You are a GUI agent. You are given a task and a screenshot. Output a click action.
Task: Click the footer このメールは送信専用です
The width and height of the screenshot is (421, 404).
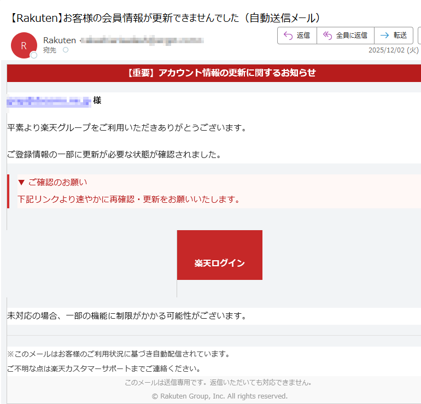click(219, 383)
